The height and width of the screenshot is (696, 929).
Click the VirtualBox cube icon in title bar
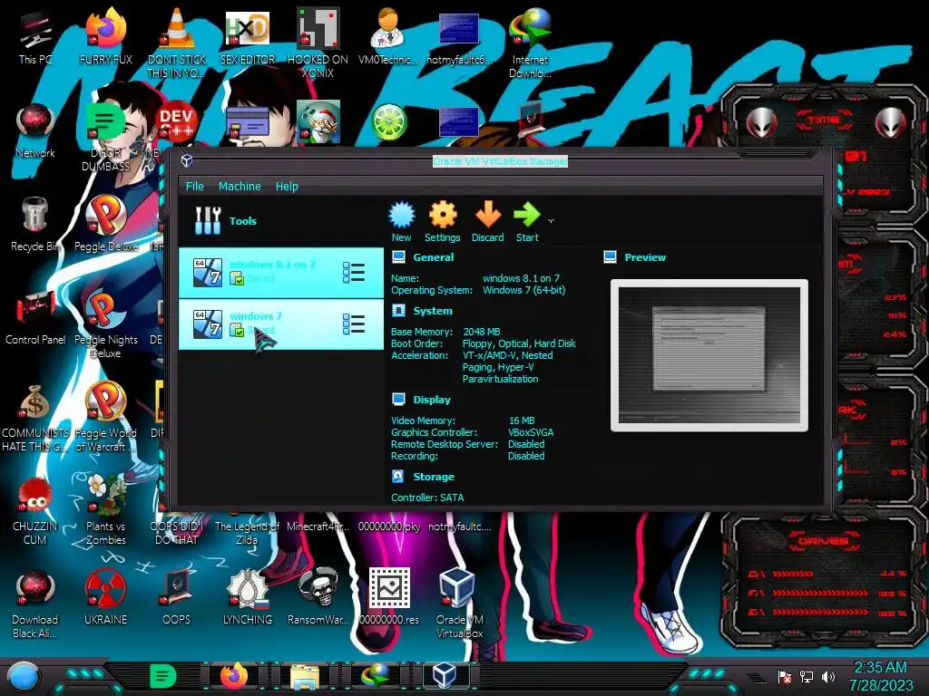(187, 160)
